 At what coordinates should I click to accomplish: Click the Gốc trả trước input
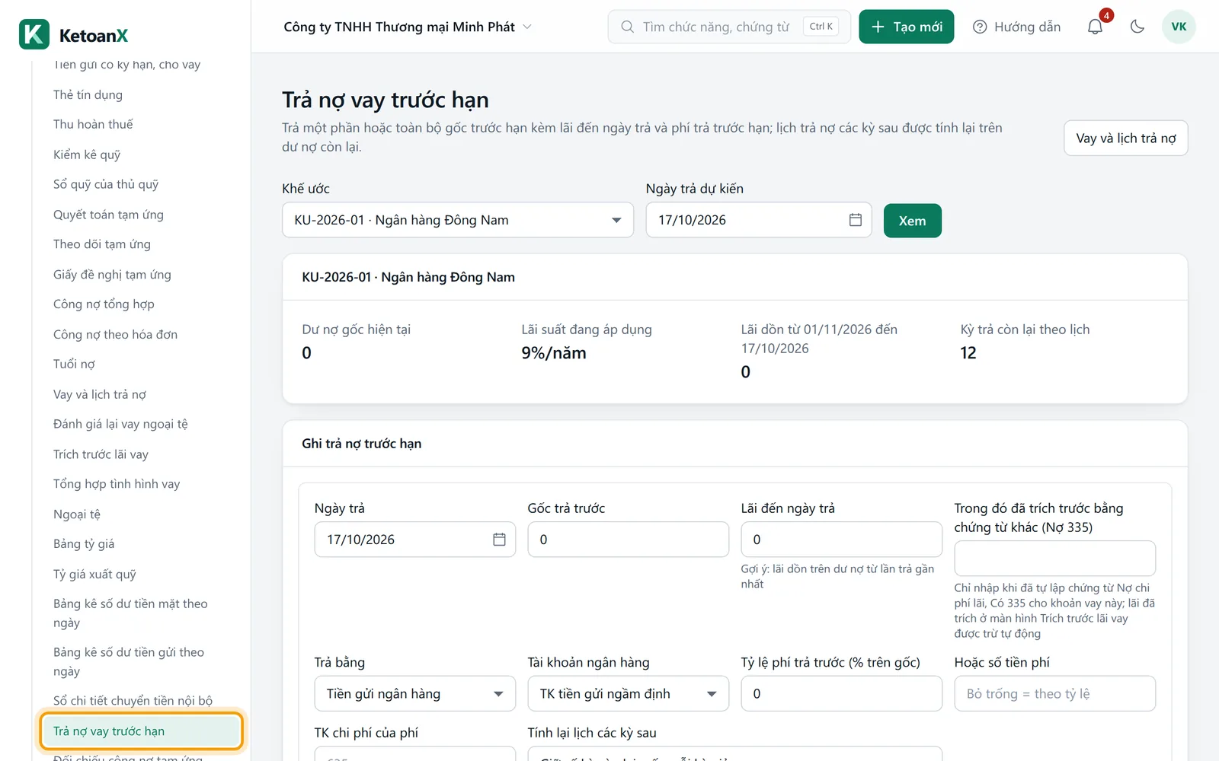pos(629,540)
